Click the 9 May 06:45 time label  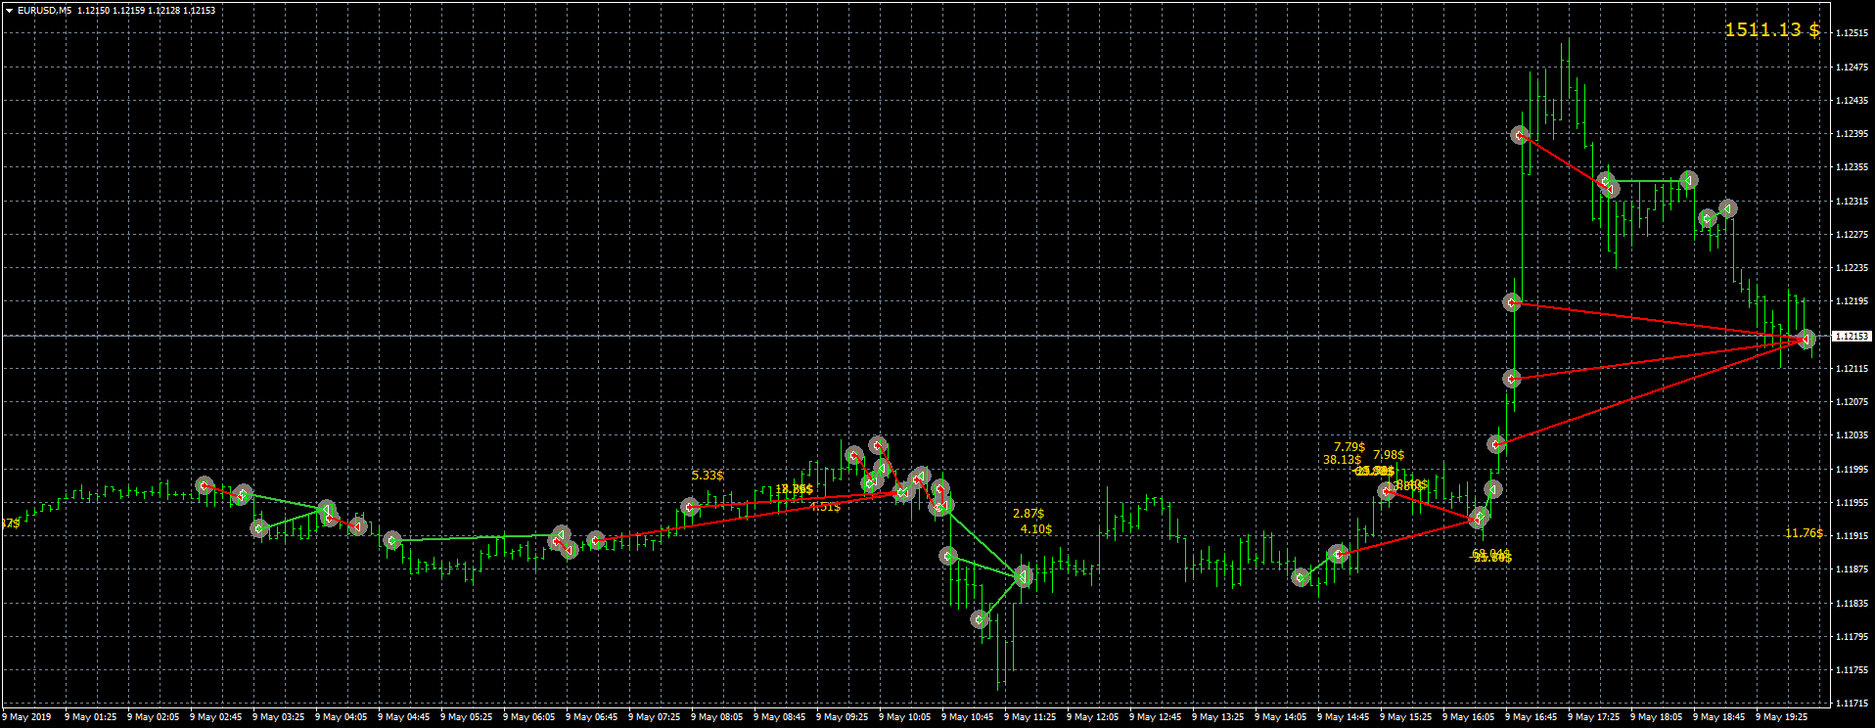click(591, 717)
